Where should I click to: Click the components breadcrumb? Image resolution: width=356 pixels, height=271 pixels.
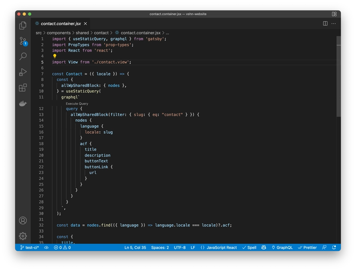pyautogui.click(x=59, y=33)
